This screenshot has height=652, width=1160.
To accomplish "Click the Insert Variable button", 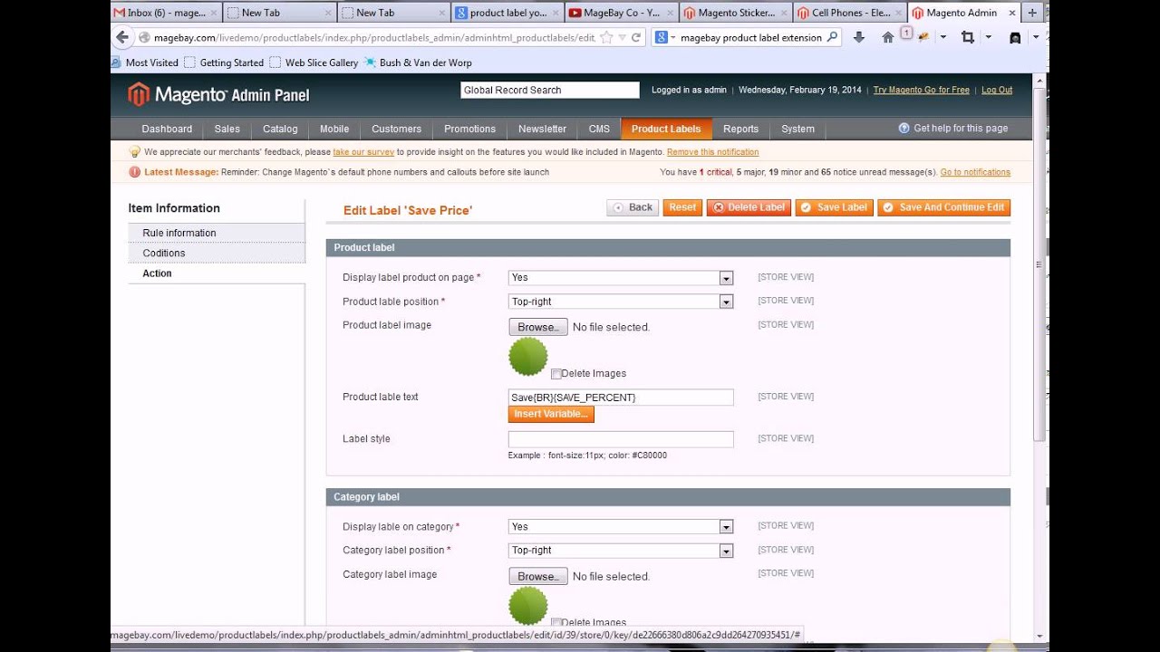I will (x=551, y=414).
